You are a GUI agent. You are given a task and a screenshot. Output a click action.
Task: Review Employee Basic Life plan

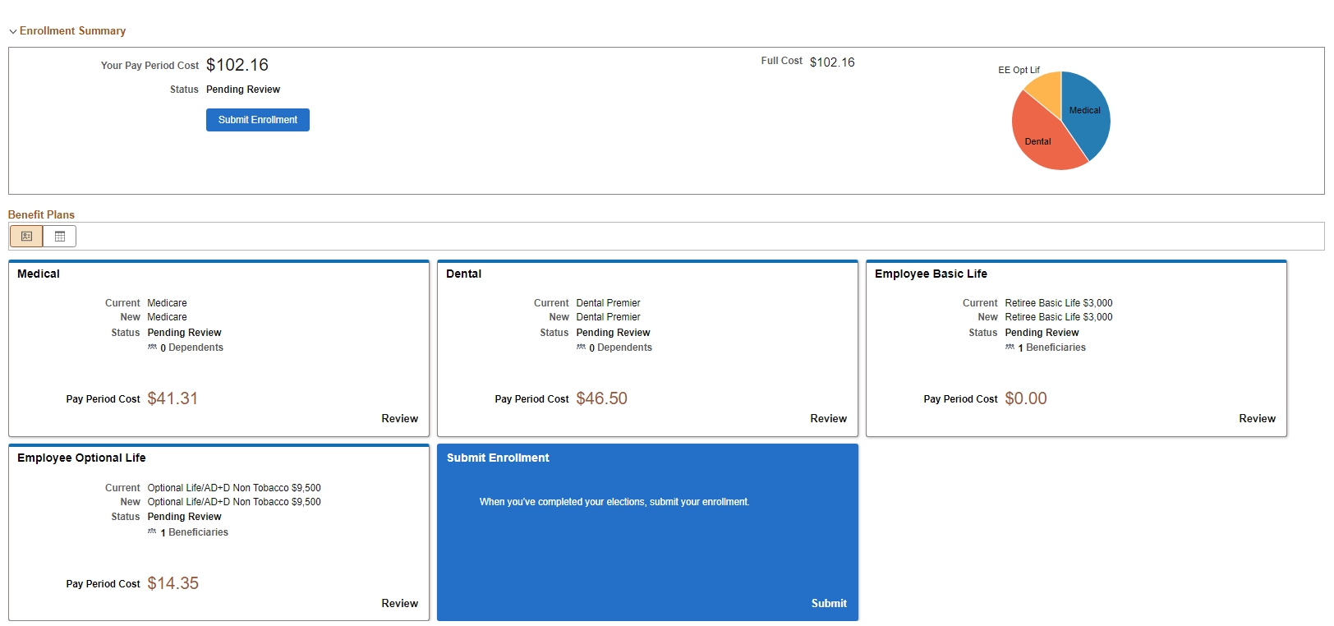pos(1257,419)
